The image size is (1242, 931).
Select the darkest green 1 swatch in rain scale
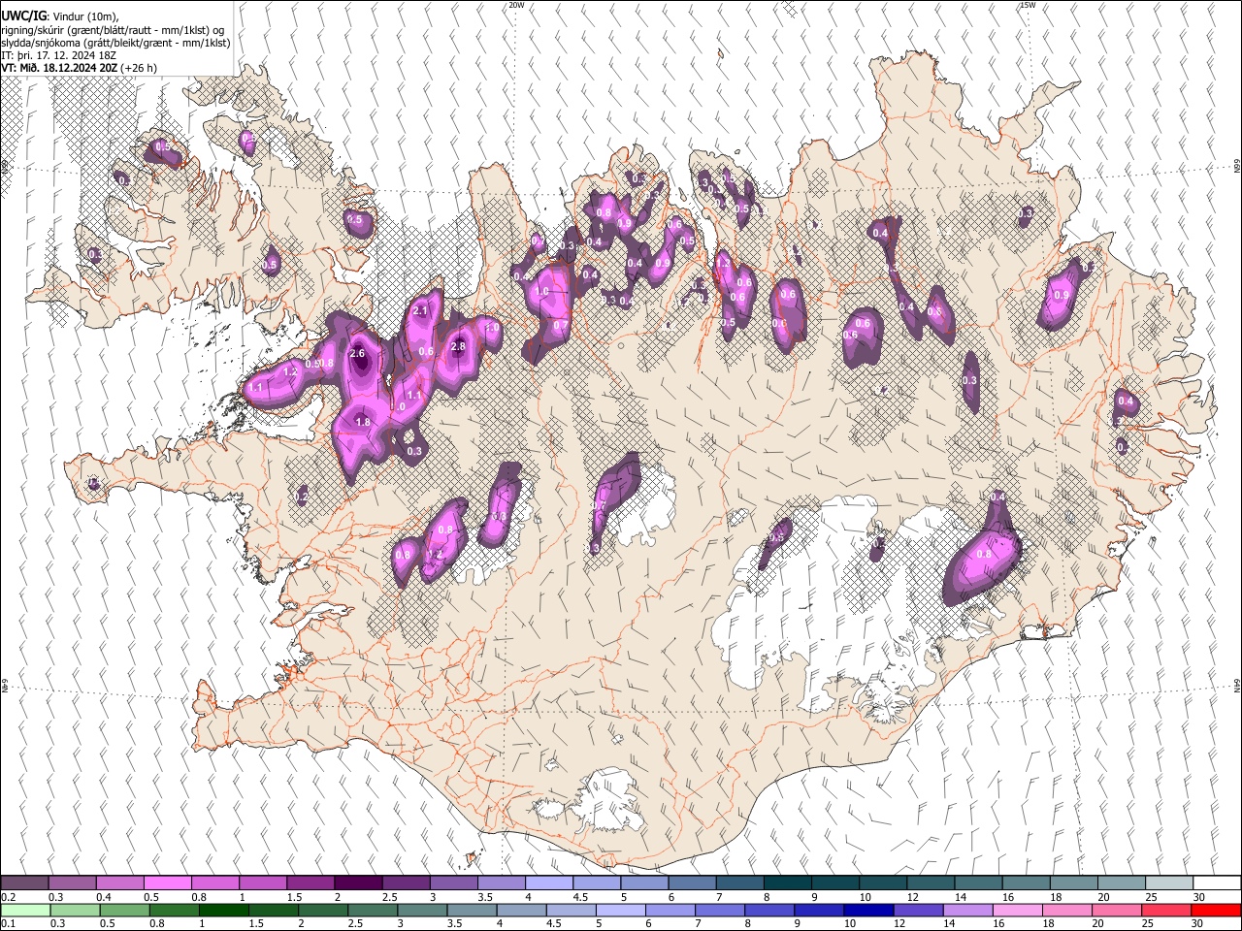(223, 911)
